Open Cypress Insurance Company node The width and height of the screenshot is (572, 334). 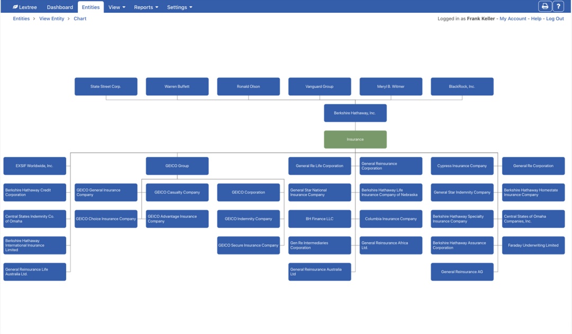462,166
